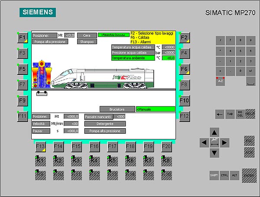260x197 pixels.
Task: Click the down arrow cursor key
Action: 214,152
